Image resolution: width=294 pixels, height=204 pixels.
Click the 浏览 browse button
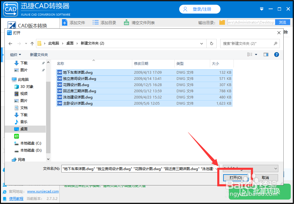tap(282, 22)
